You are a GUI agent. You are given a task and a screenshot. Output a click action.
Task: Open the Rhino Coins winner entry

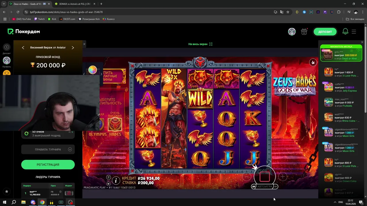point(341,117)
